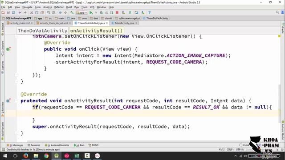Screen dimensions: 285x160
Task: Open the Android Monitor tool window
Action: click(x=57, y=145)
